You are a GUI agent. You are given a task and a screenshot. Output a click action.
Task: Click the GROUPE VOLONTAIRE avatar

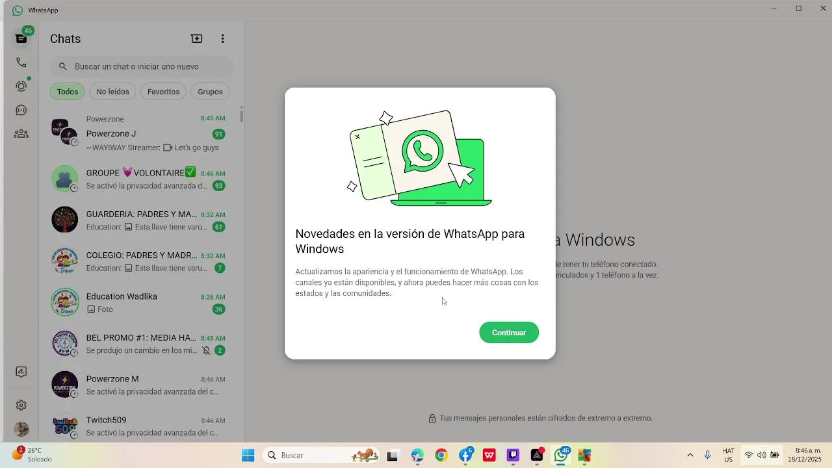pos(65,179)
